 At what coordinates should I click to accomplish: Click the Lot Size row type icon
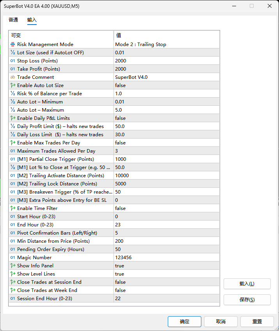[x=13, y=53]
